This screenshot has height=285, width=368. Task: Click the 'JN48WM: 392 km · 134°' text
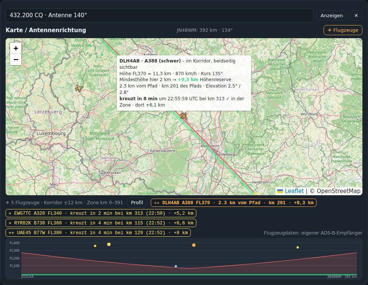point(205,30)
